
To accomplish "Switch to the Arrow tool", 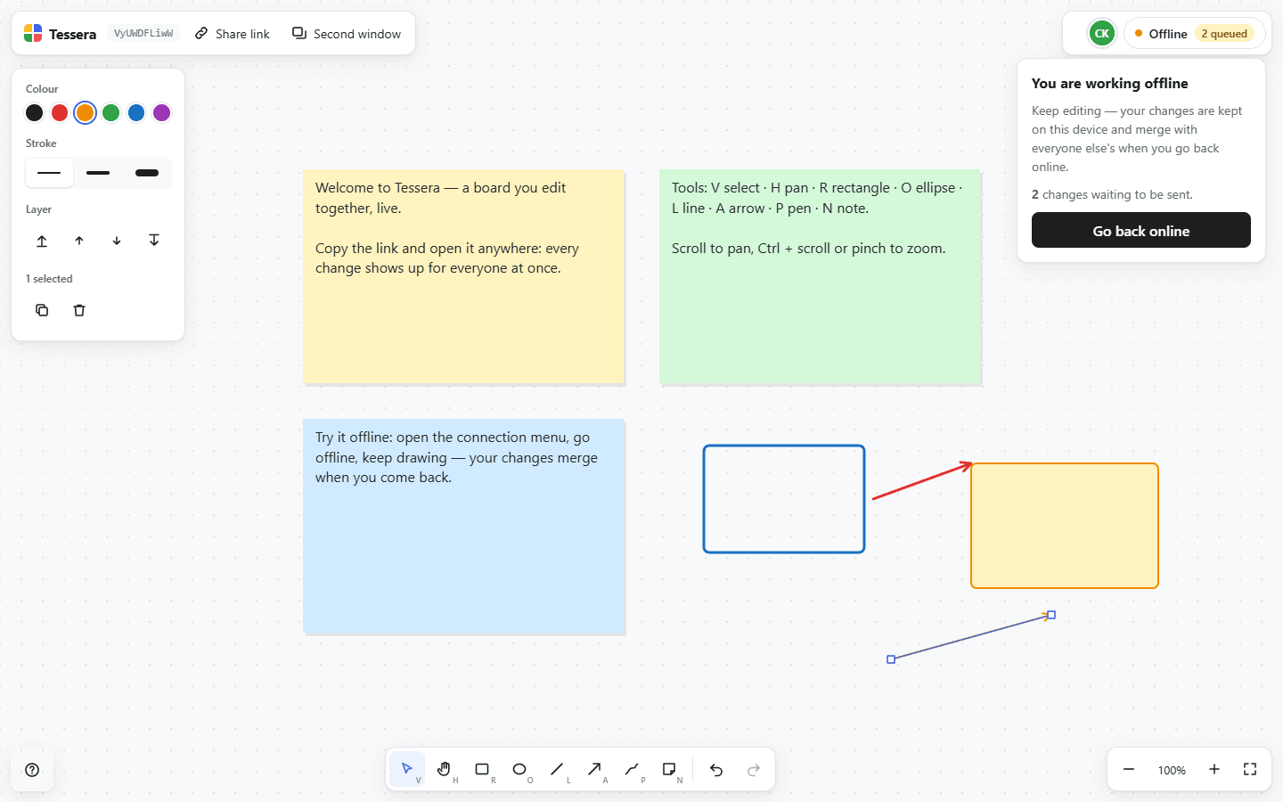I will [x=594, y=769].
